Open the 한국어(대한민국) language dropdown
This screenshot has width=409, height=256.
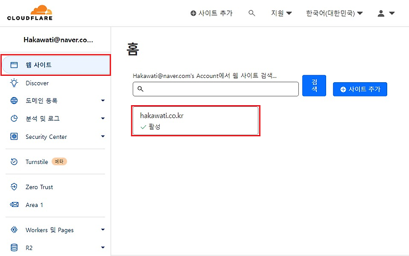coord(334,13)
